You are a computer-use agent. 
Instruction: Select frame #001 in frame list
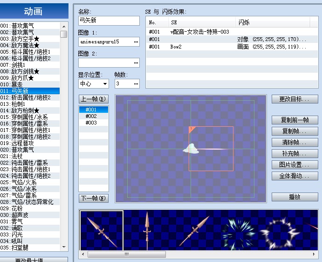94,110
